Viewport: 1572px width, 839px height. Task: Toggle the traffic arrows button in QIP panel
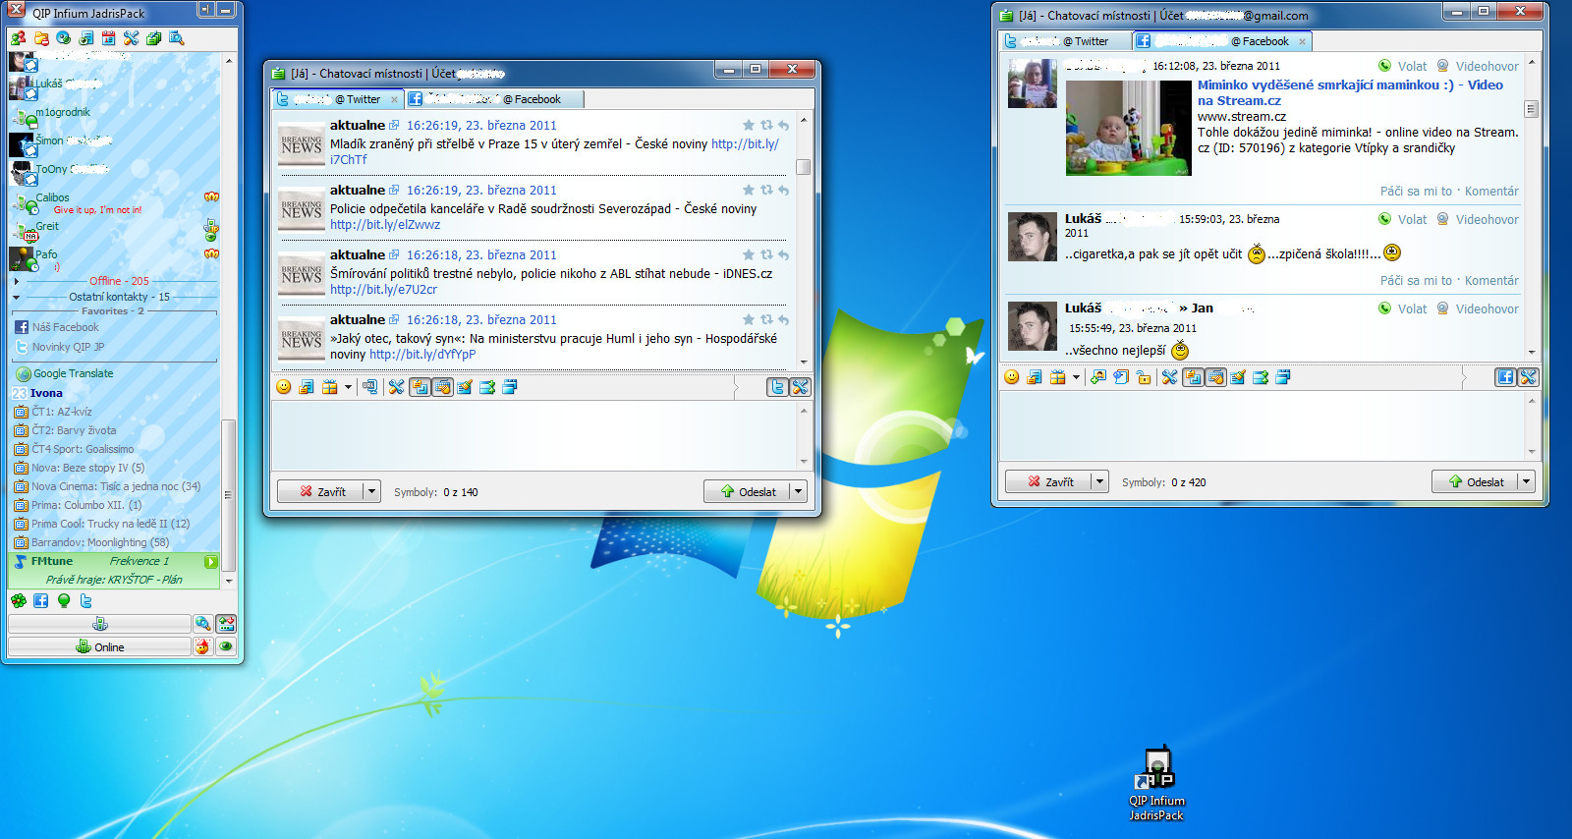coord(227,624)
